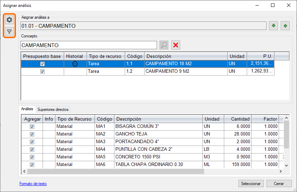The height and width of the screenshot is (192, 297).
Task: Uncheck Agregar for CONCRETO 1500 PSI
Action: pyautogui.click(x=32, y=157)
